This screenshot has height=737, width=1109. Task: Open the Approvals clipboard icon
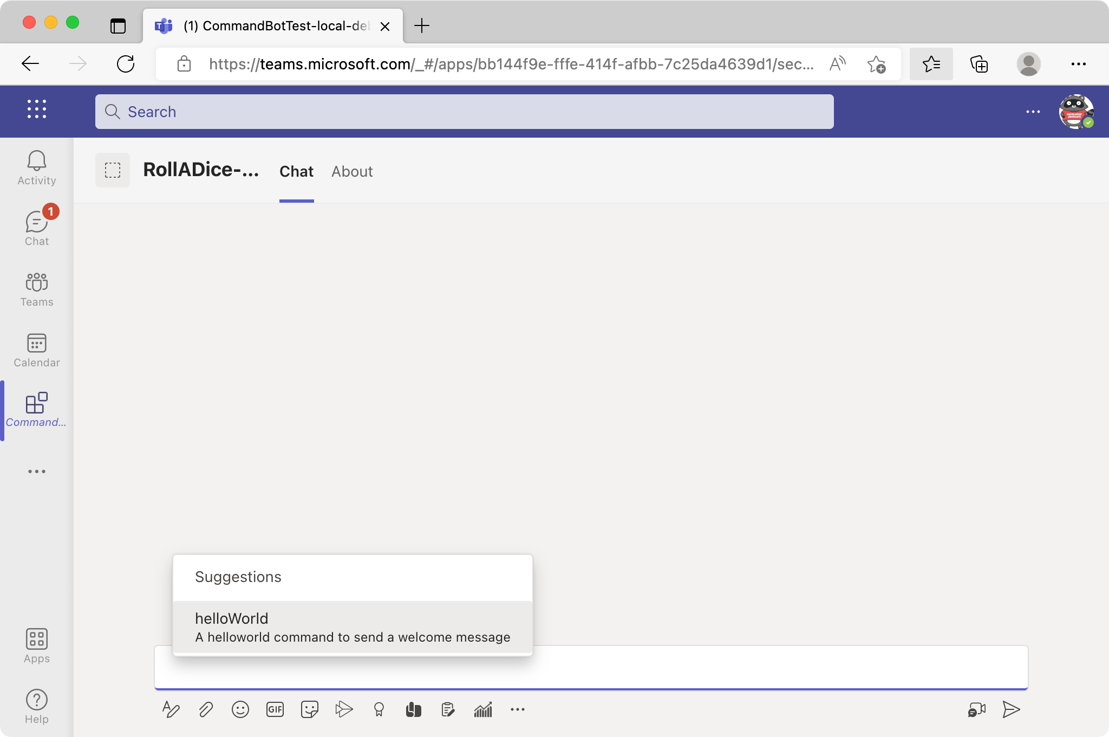pyautogui.click(x=448, y=709)
